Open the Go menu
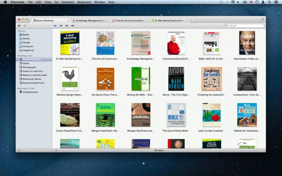This screenshot has height=176, width=282. click(x=56, y=2)
